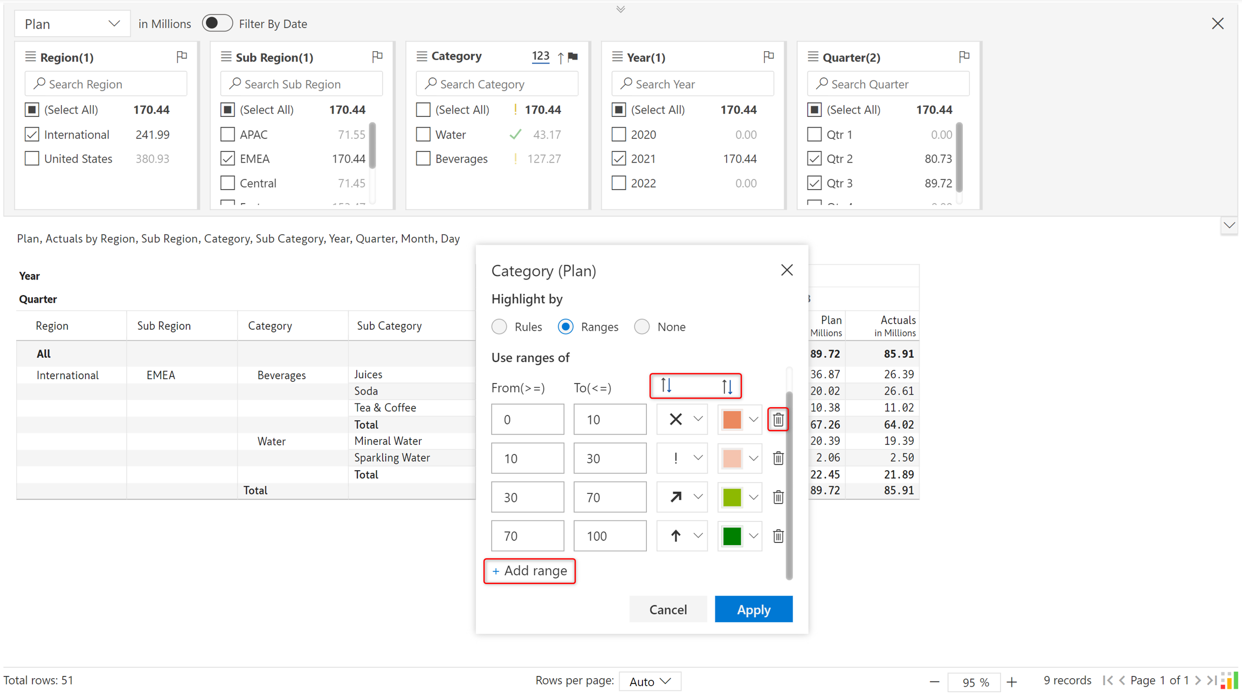Uncheck the Qtr 2 checkbox

click(815, 158)
